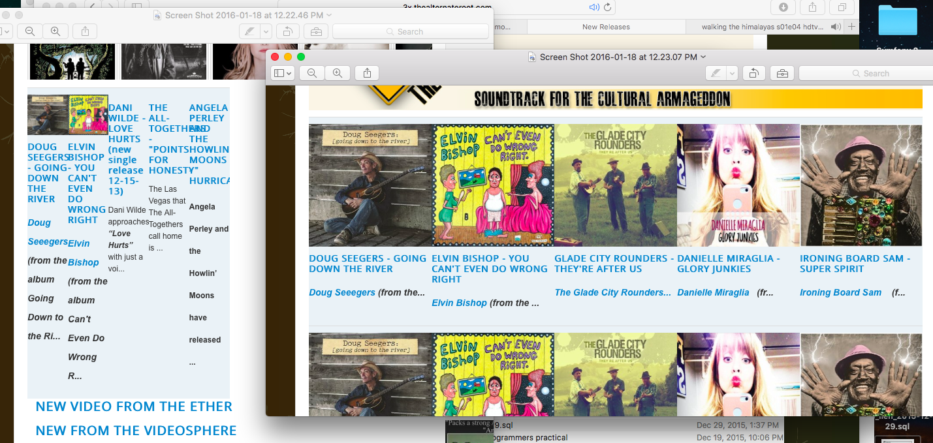Screen dimensions: 933x443
Task: Open highlight options arrow in 12.23.07 window
Action: [x=733, y=73]
